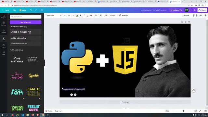This screenshot has width=208, height=117.
Task: Open the Effects panel
Action: coord(113,16)
